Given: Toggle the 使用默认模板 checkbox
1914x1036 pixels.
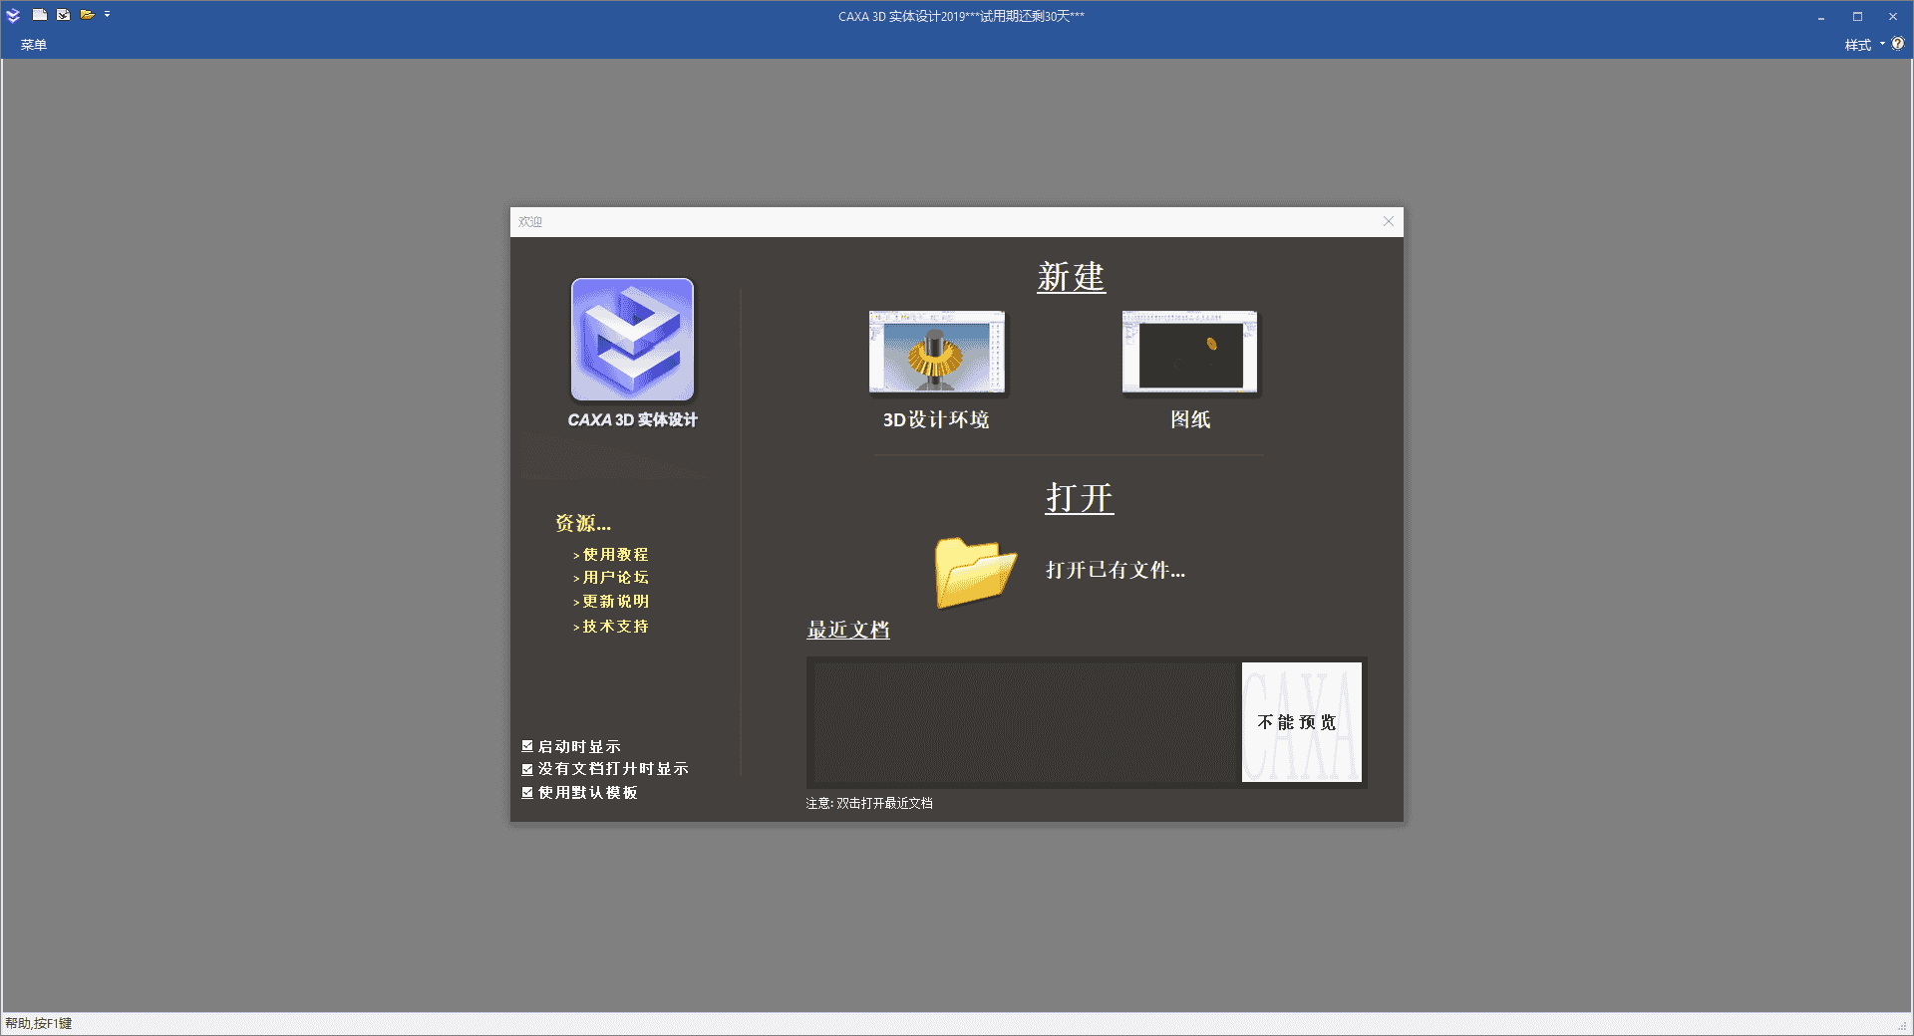Looking at the screenshot, I should coord(527,793).
